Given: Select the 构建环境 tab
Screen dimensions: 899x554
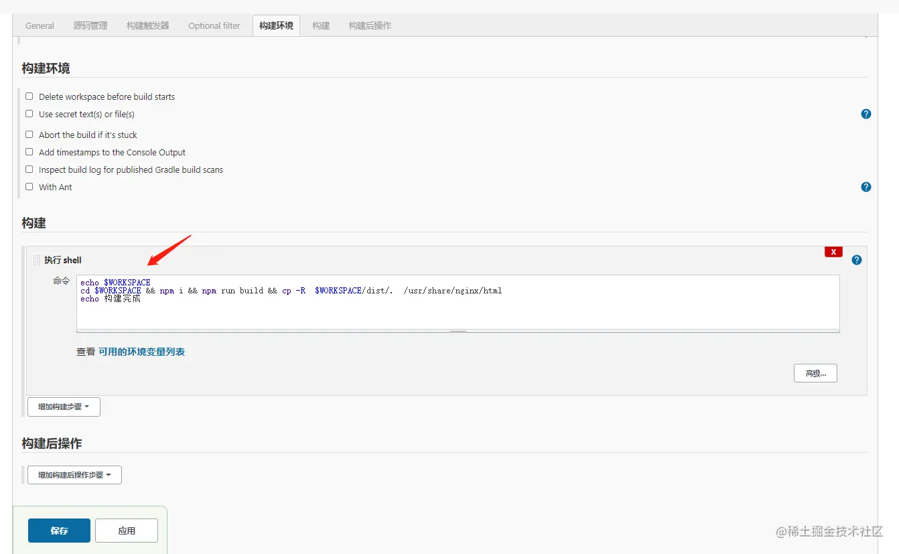Looking at the screenshot, I should [x=276, y=25].
